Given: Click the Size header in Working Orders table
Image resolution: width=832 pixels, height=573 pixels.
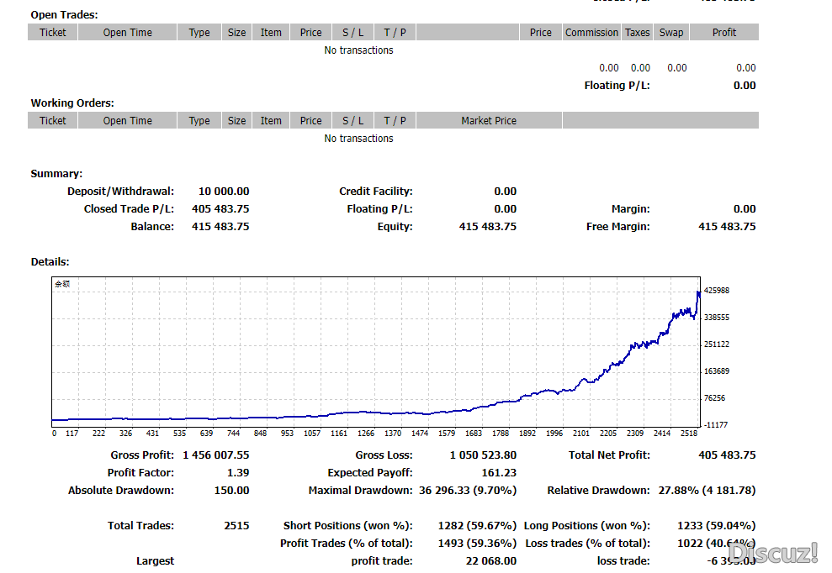Looking at the screenshot, I should coord(236,120).
